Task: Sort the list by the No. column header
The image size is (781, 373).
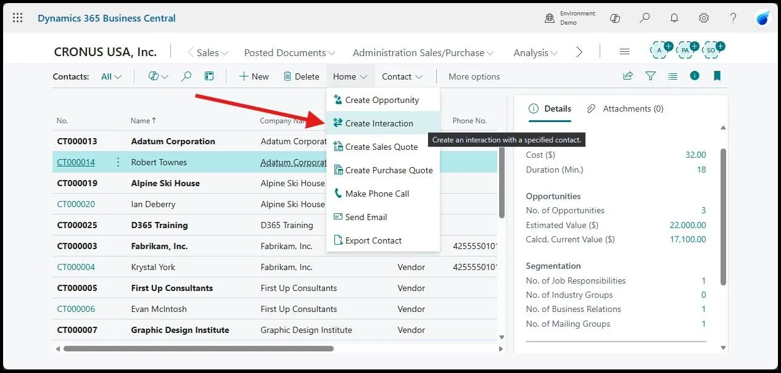Action: click(62, 121)
